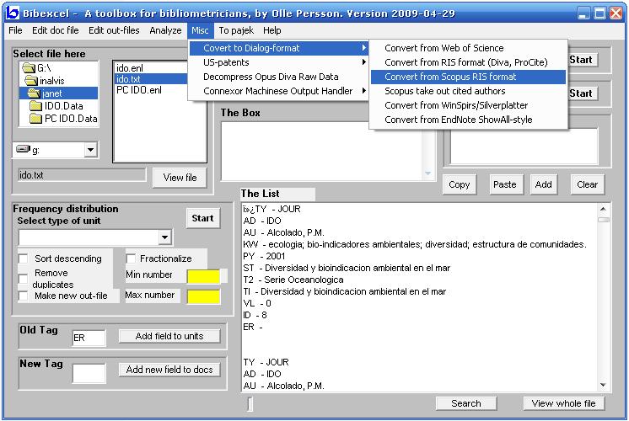629x421 pixels.
Task: Expand the drive g: dropdown
Action: click(x=90, y=151)
